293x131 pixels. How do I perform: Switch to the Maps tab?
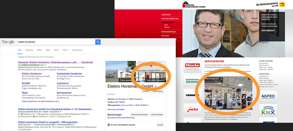click(x=48, y=50)
